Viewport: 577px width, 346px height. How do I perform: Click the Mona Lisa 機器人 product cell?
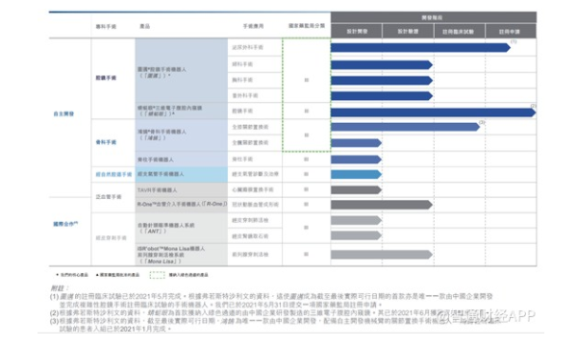coord(182,255)
